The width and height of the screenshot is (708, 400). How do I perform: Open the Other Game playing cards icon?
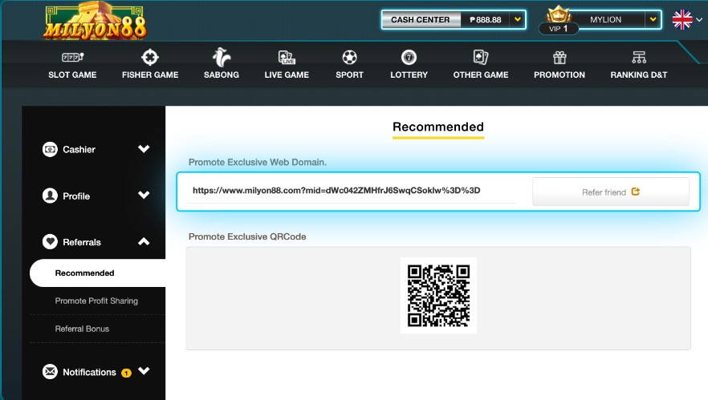click(x=480, y=57)
